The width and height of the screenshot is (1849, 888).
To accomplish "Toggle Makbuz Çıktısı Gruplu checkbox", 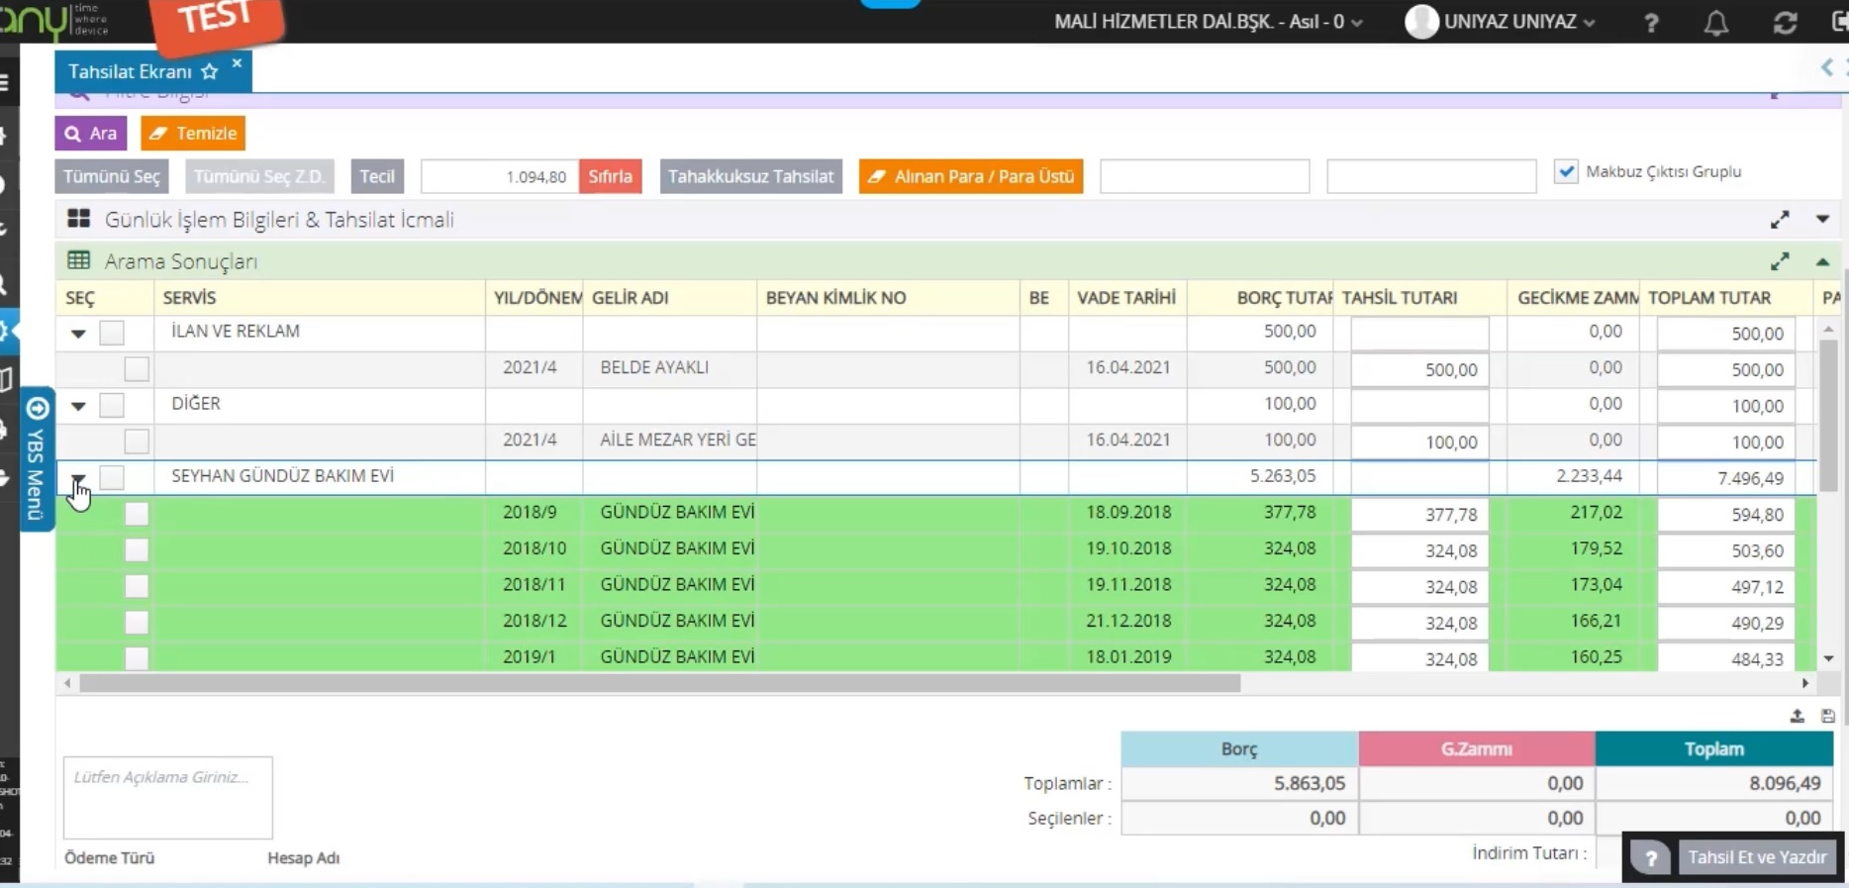I will coord(1566,171).
